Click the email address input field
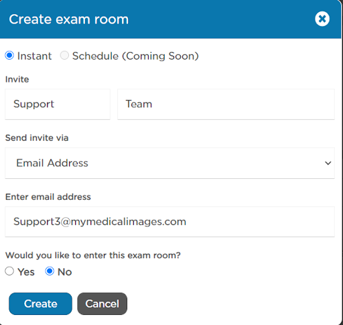The width and height of the screenshot is (343, 325). pos(169,222)
